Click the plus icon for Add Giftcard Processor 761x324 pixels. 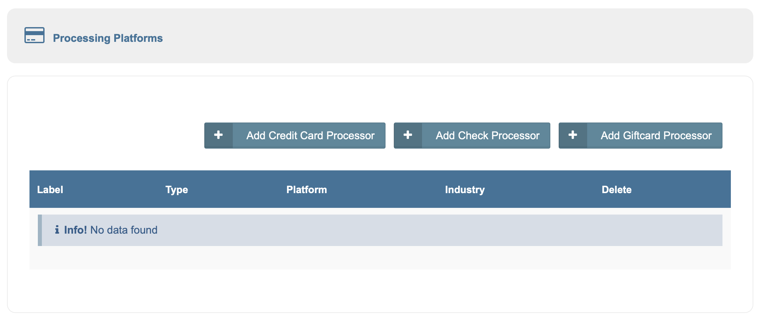point(573,135)
